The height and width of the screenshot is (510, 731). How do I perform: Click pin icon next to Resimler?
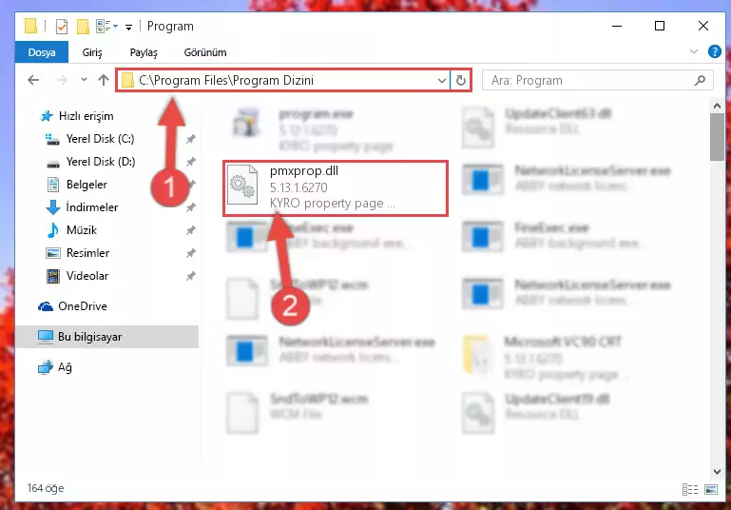[x=191, y=253]
